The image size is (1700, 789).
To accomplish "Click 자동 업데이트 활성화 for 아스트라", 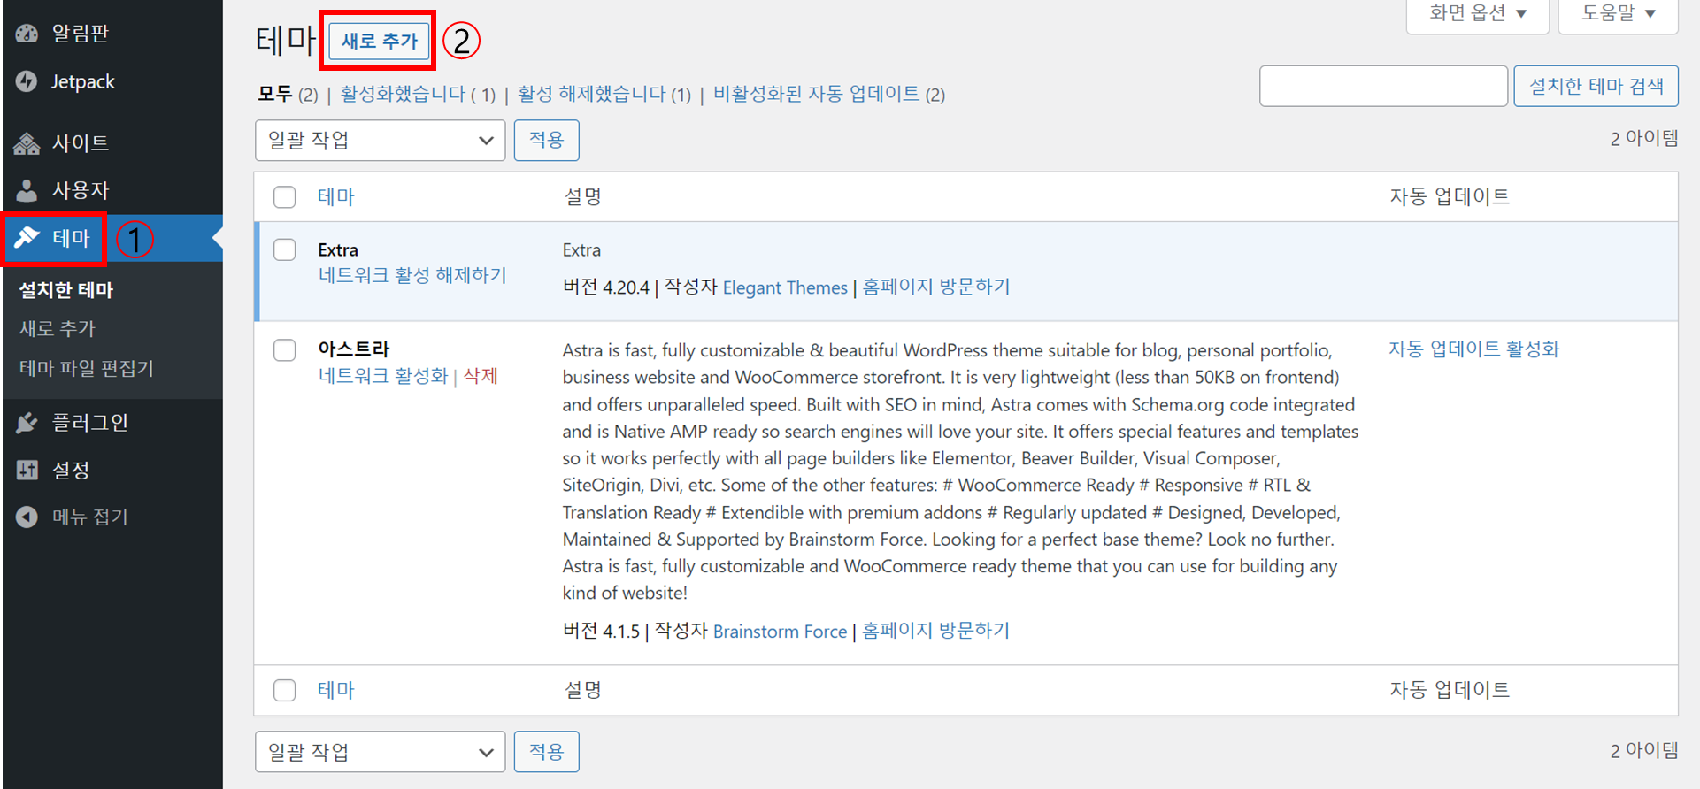I will pyautogui.click(x=1473, y=349).
